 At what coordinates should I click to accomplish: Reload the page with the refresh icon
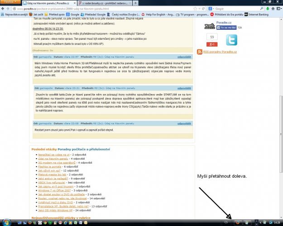pyautogui.click(x=203, y=9)
